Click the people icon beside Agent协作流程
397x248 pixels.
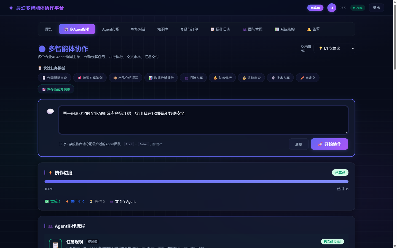coord(50,226)
